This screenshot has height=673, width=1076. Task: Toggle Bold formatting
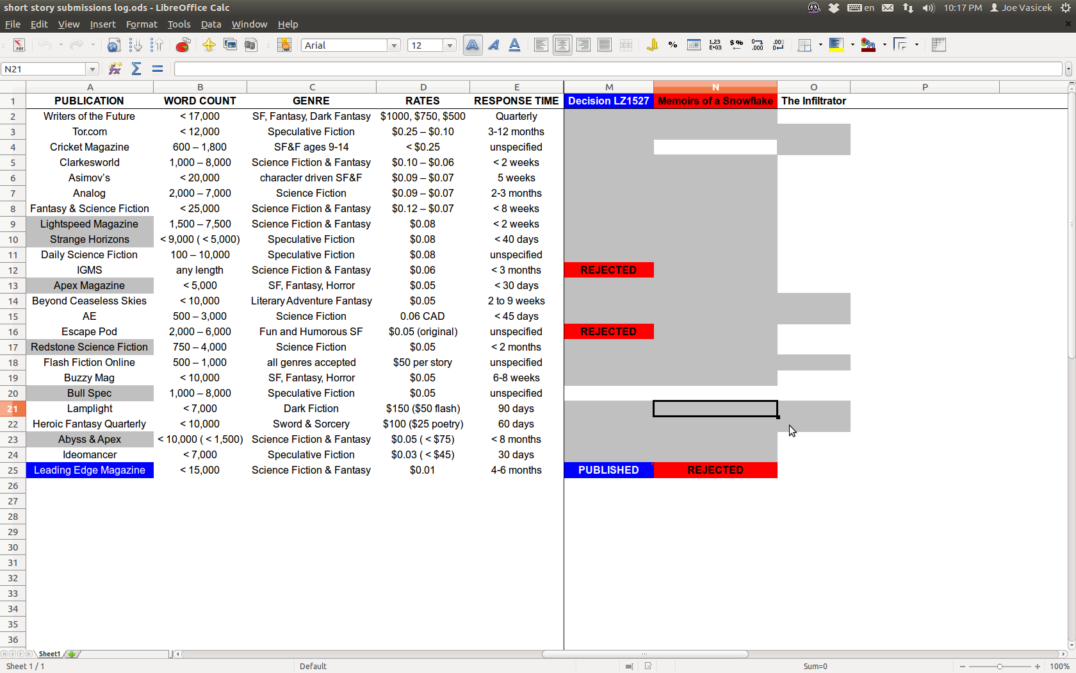472,45
